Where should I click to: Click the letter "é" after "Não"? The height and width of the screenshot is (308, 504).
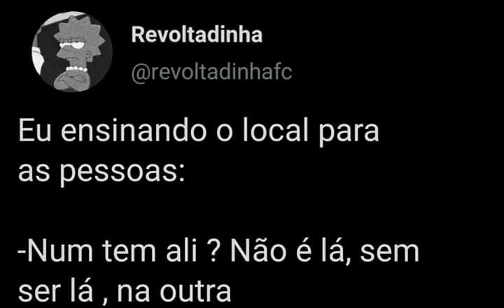(304, 252)
